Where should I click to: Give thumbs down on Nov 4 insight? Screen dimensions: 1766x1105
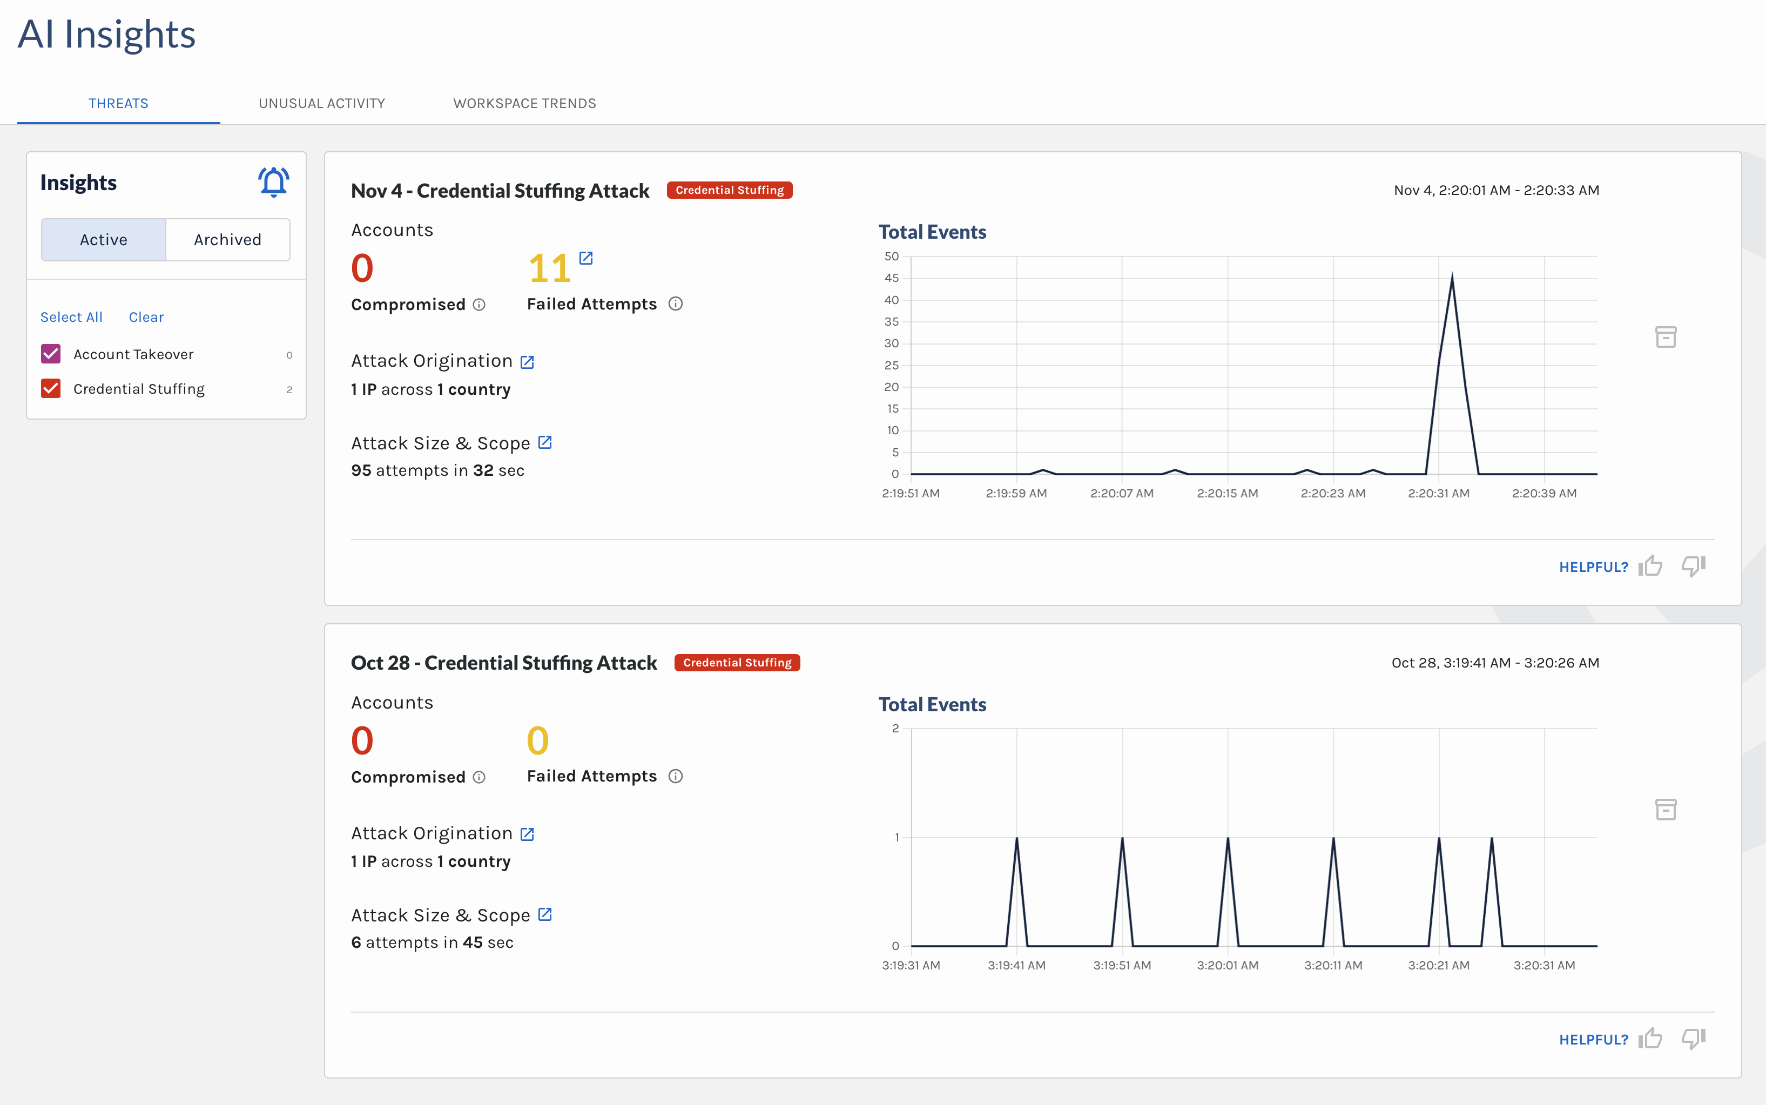(1693, 565)
